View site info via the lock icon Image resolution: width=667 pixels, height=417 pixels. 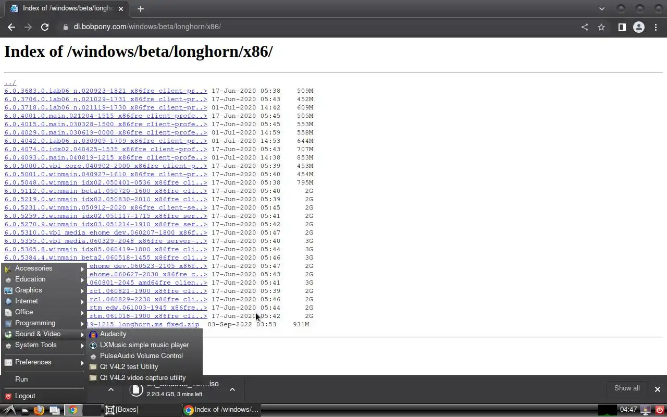click(x=65, y=27)
